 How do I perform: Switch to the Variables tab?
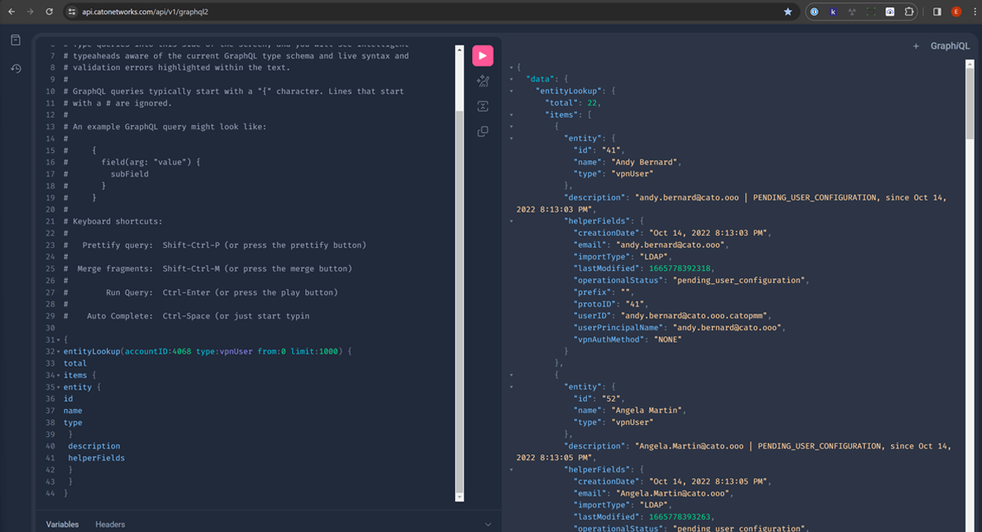tap(62, 524)
